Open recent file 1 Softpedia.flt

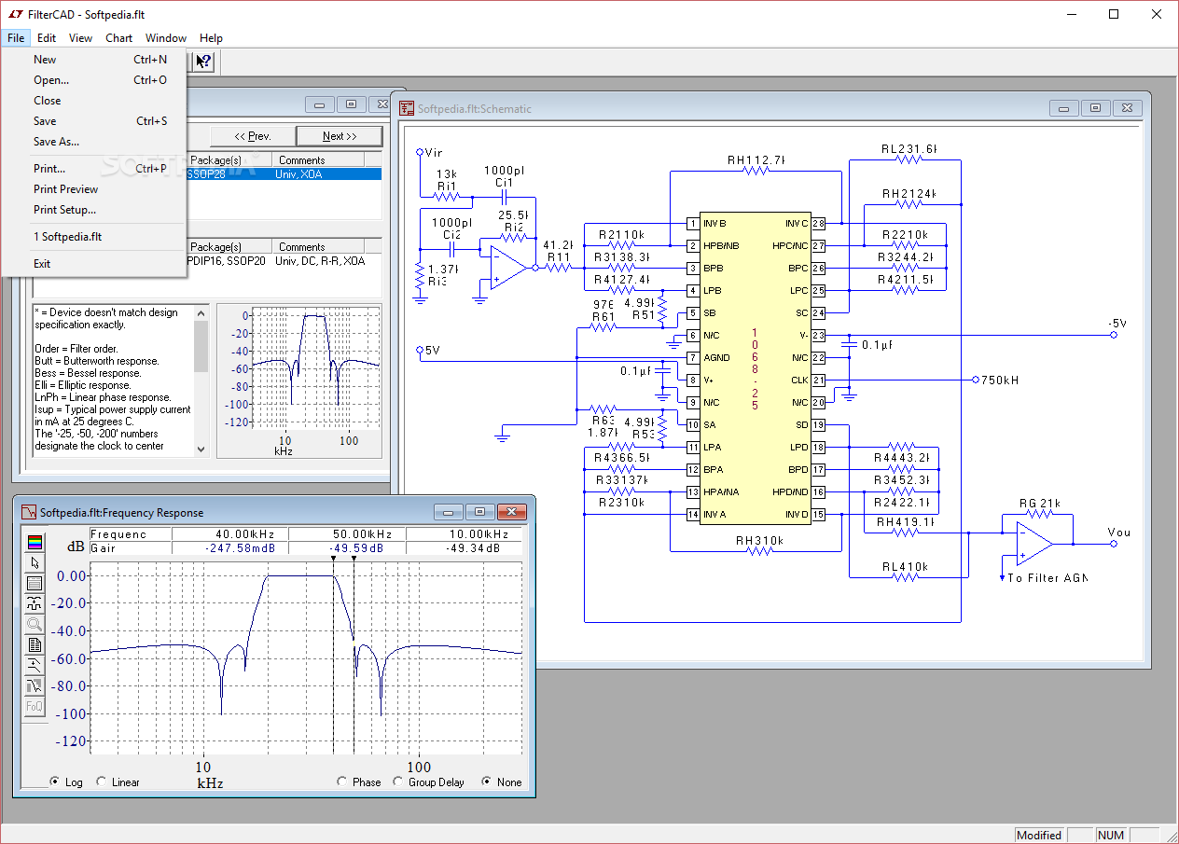94,237
